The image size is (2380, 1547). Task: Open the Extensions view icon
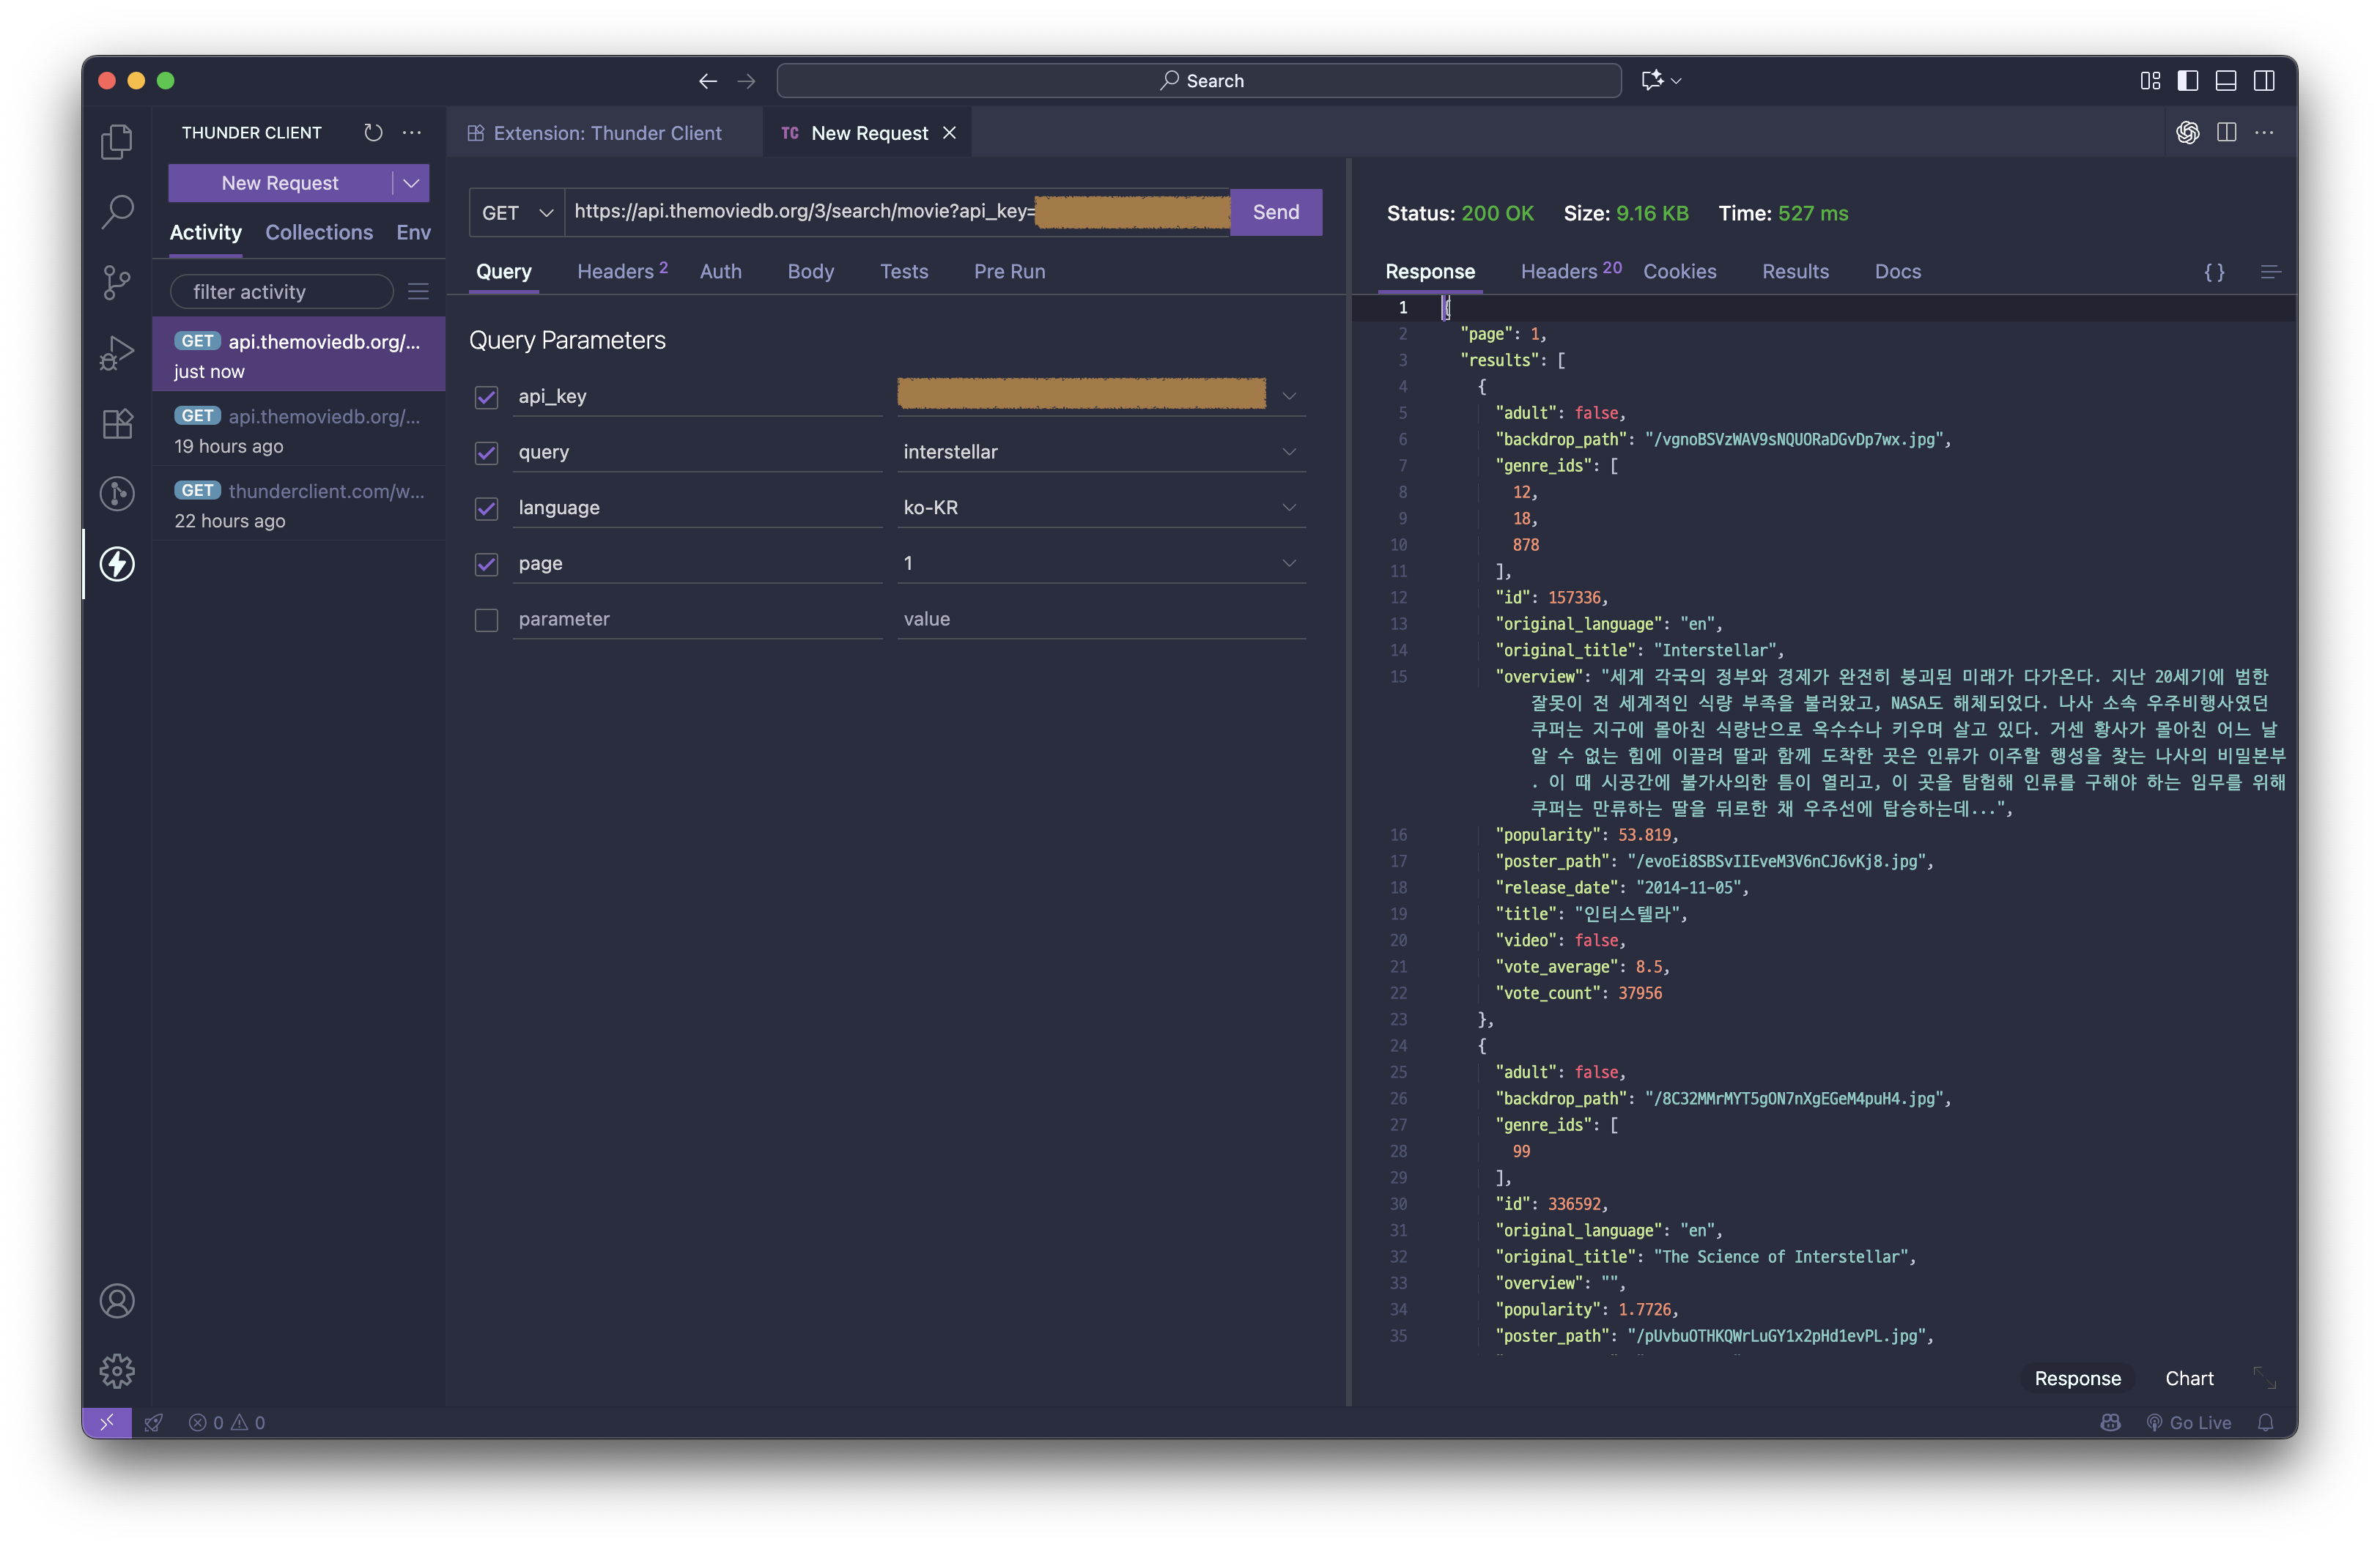click(117, 423)
